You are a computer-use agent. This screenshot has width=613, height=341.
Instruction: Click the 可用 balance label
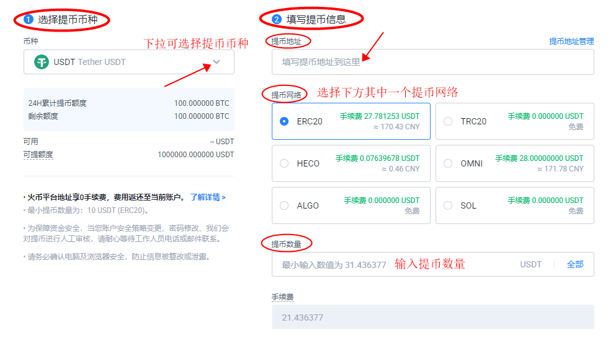pos(30,142)
